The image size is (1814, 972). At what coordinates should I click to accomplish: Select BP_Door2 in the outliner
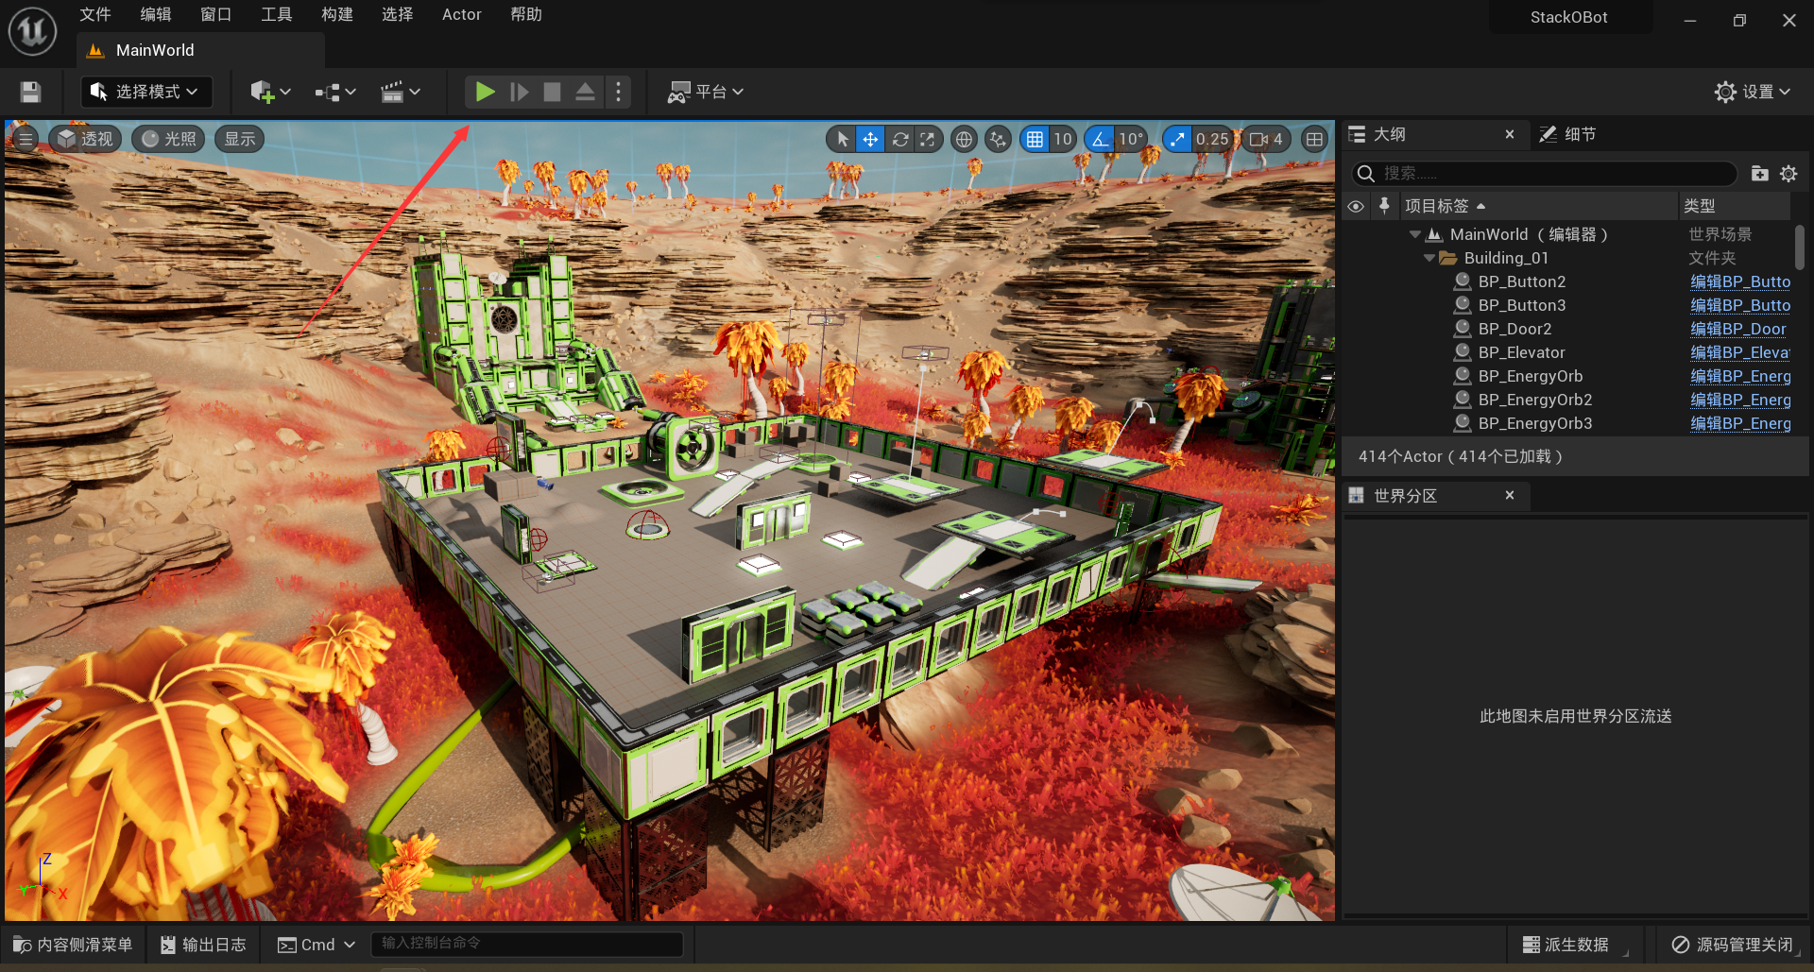1515,329
